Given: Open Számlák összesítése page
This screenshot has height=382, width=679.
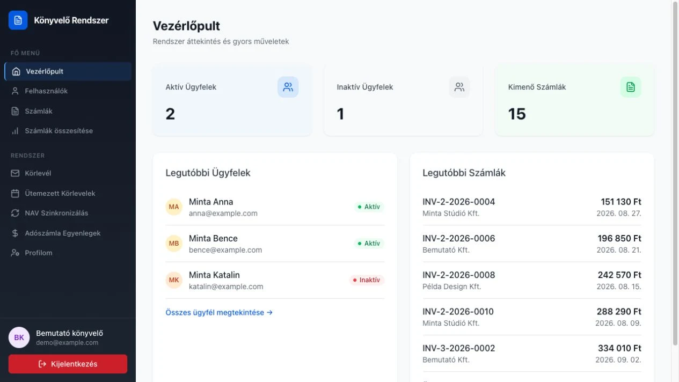Looking at the screenshot, I should coord(68,131).
